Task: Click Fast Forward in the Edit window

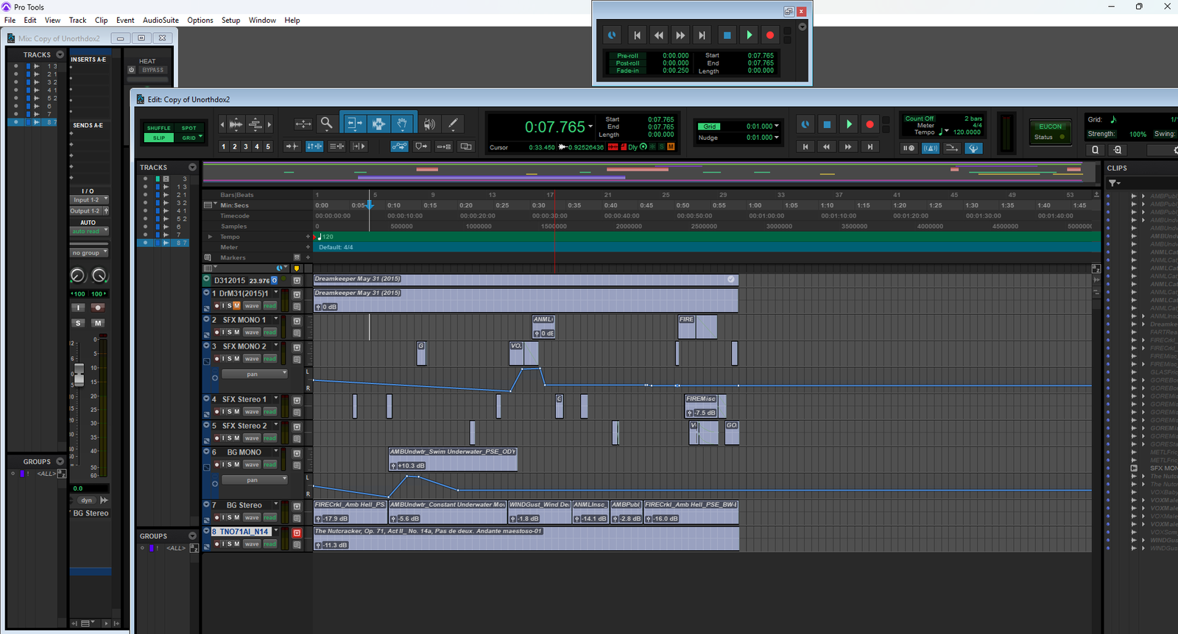Action: 848,147
